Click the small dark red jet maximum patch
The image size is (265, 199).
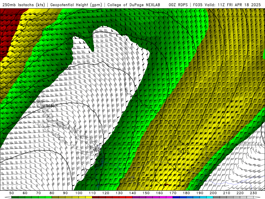tap(167, 185)
